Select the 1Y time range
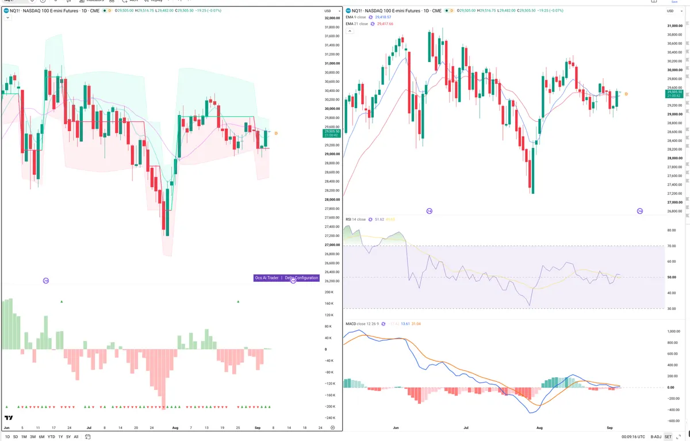 60,436
